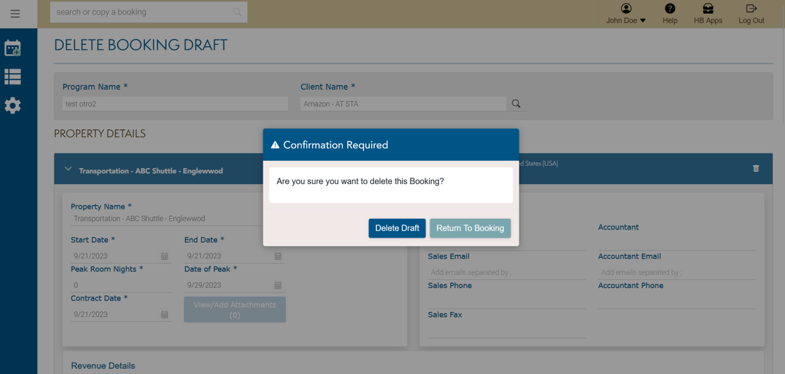Click View/Add Attachments (0) button
785x374 pixels.
[235, 310]
